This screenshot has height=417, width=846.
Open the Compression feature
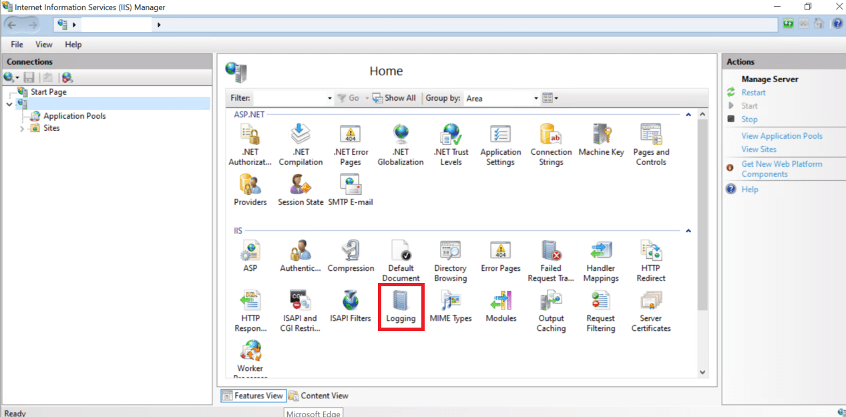pos(351,256)
